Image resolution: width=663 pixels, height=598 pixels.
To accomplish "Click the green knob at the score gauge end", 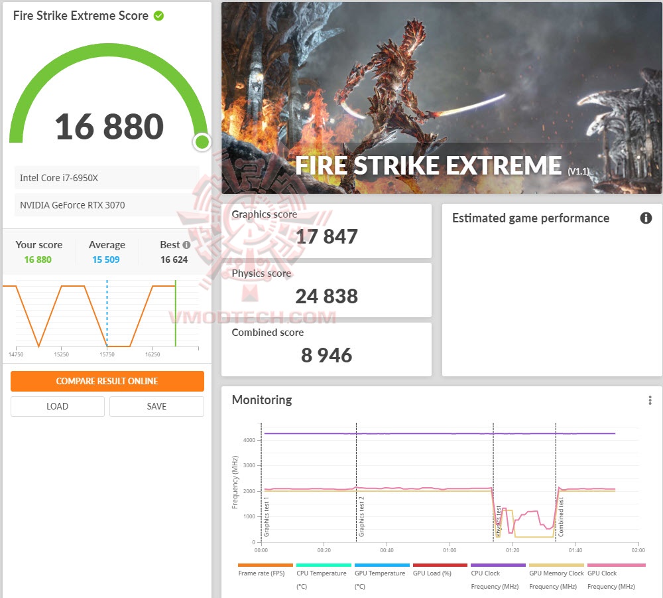I will (x=202, y=142).
